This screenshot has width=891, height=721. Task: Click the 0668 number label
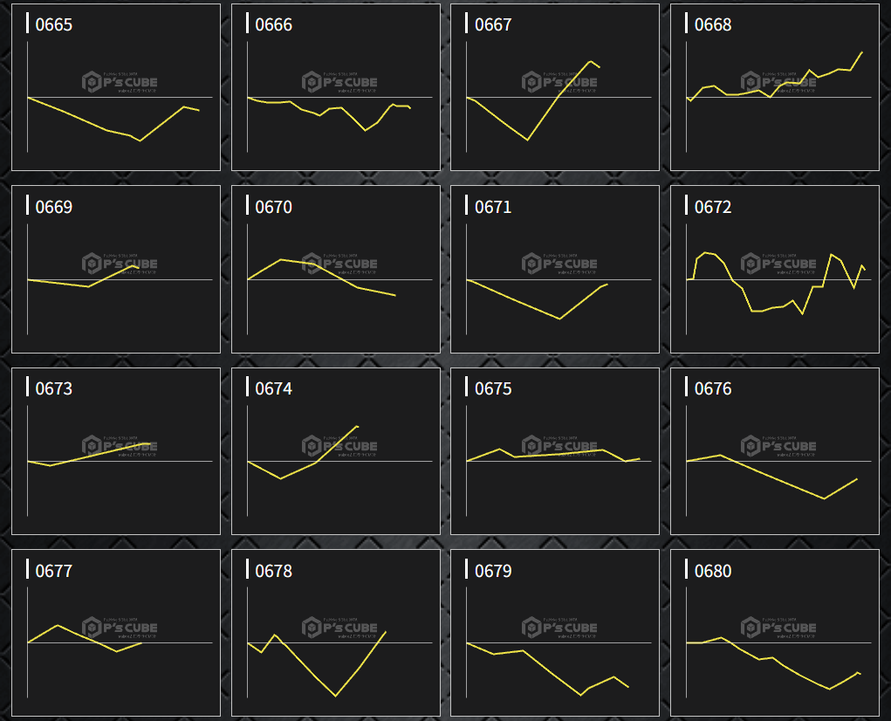click(713, 24)
